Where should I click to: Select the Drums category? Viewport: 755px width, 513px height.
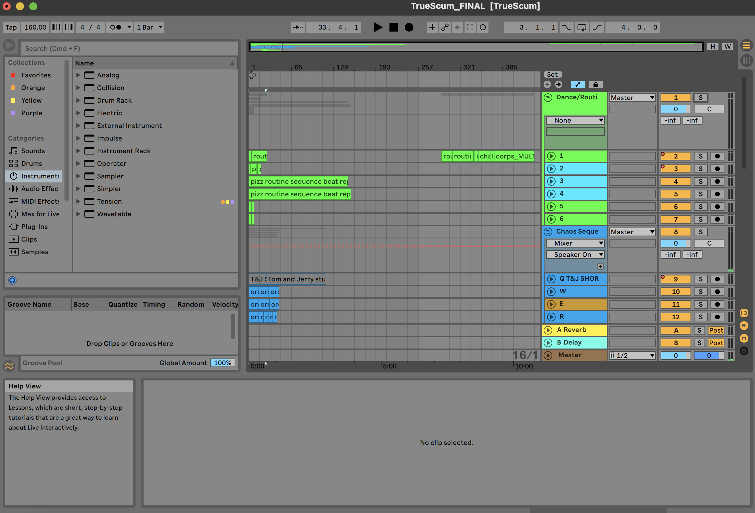[x=32, y=163]
